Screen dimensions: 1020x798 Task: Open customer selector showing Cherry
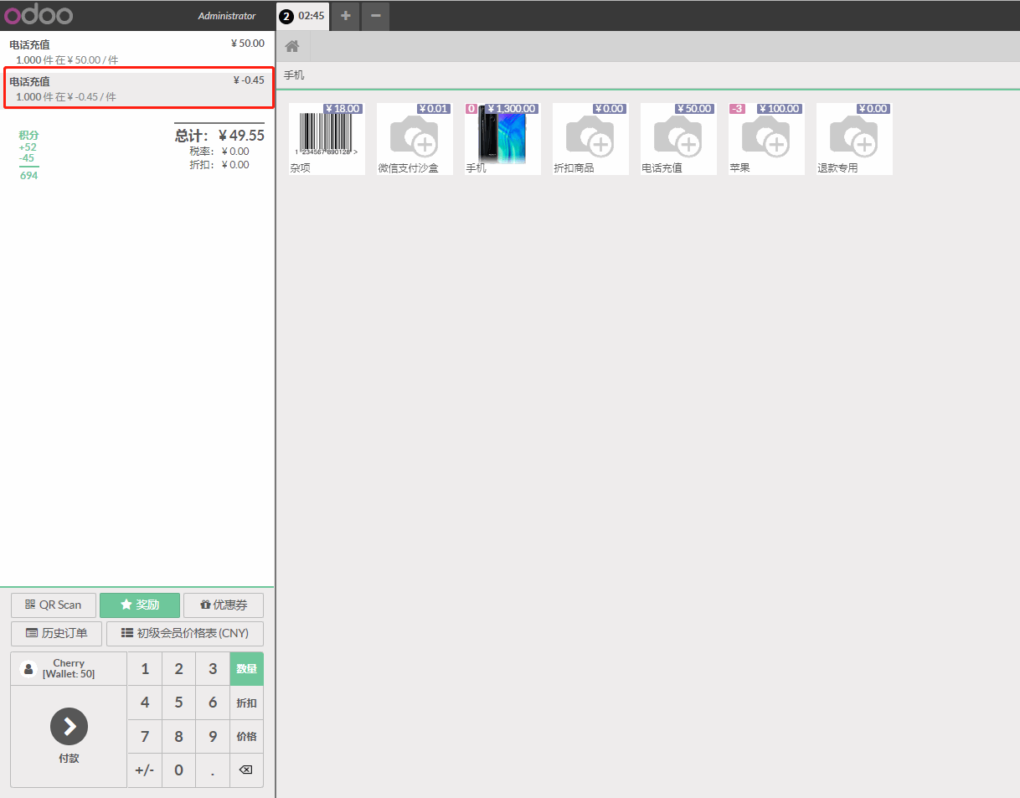[69, 668]
